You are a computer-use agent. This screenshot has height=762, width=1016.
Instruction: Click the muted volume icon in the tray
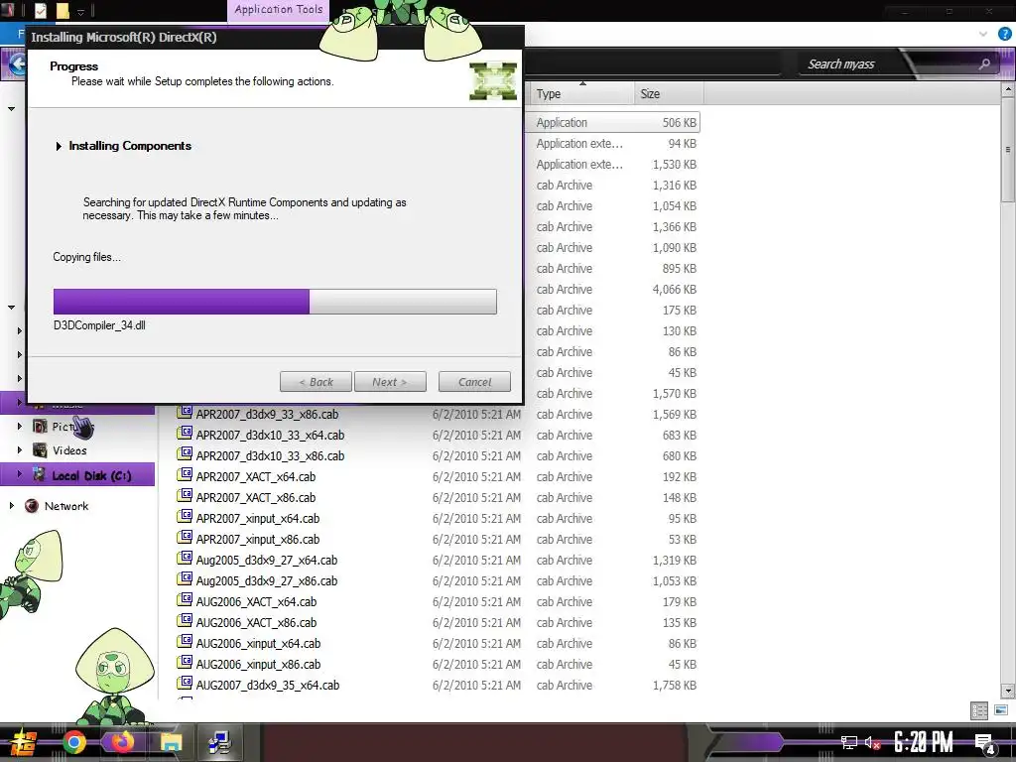pos(872,742)
